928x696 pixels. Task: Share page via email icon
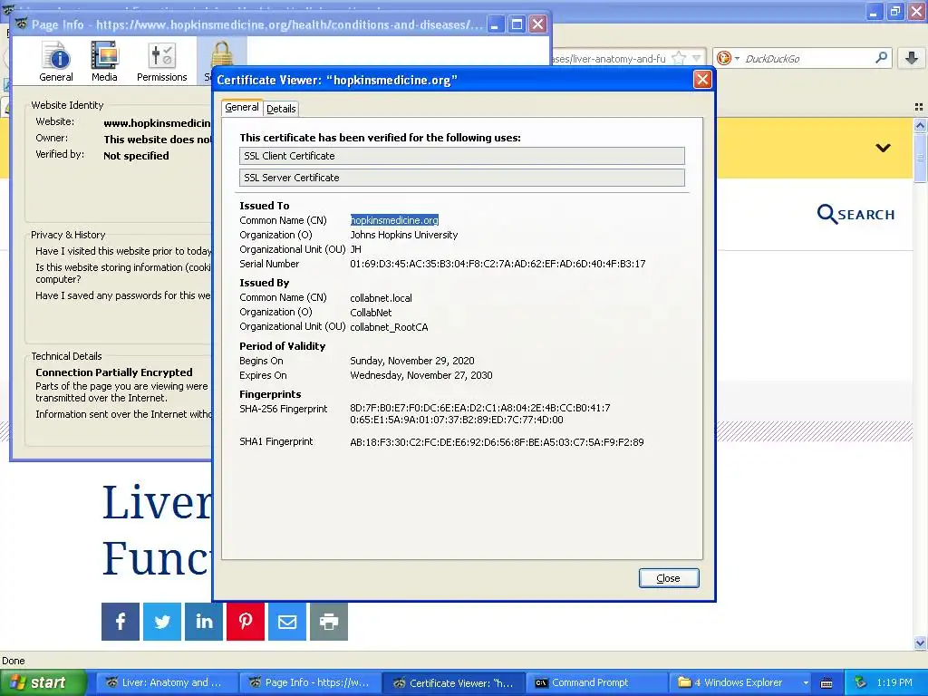point(287,622)
